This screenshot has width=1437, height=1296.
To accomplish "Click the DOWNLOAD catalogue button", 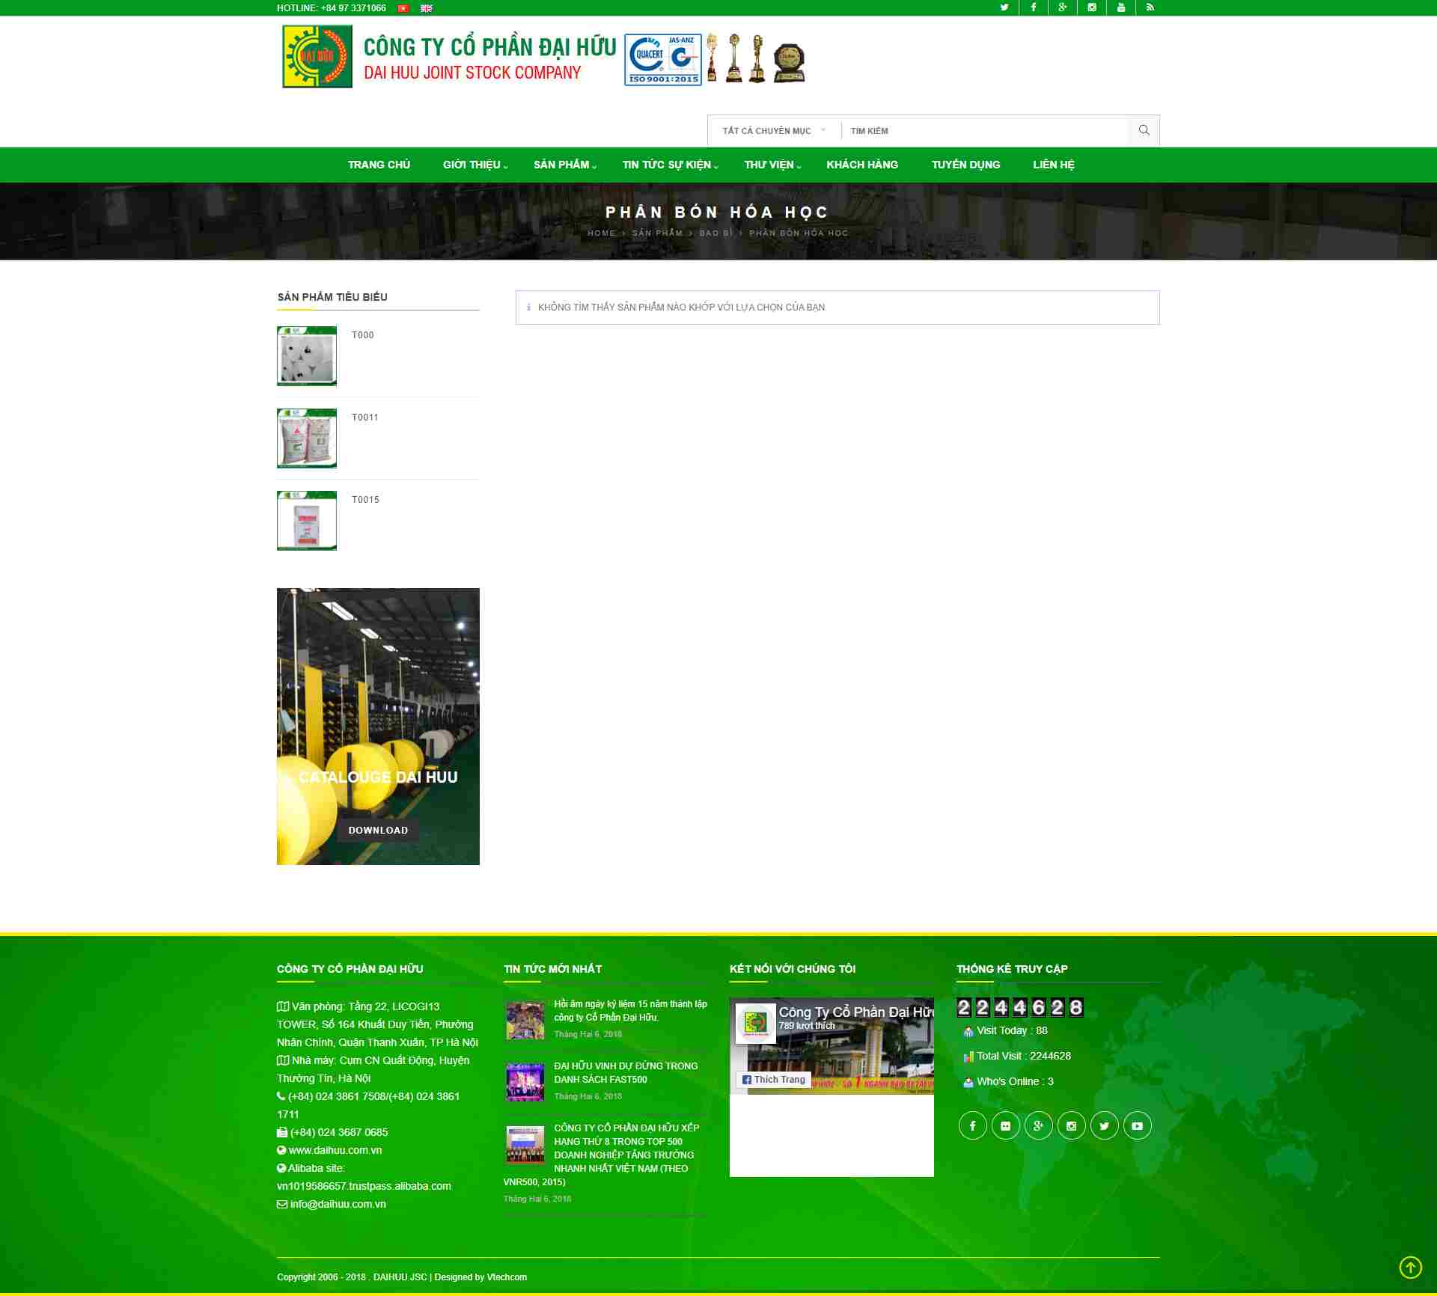I will [378, 830].
